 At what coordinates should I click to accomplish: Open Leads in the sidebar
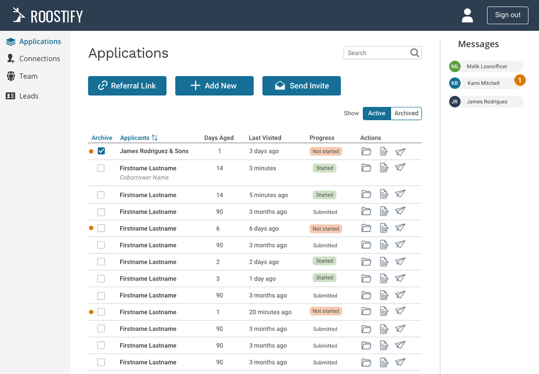(22, 96)
